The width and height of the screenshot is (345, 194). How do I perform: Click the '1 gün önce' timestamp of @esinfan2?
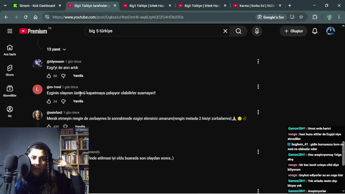[x=71, y=113]
